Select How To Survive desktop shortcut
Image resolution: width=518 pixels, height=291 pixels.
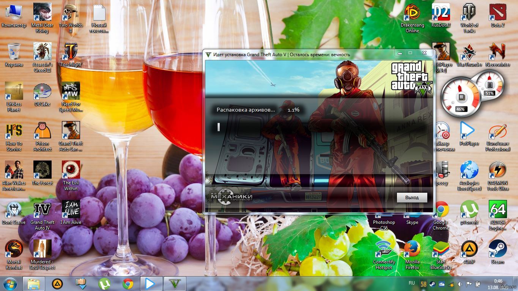coord(14,137)
